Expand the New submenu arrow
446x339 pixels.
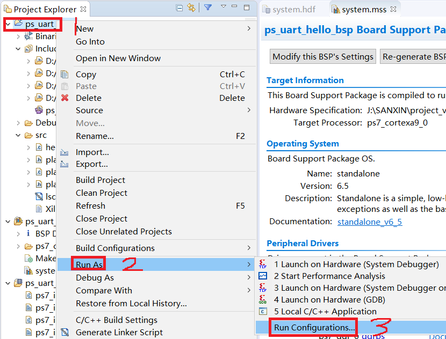tap(248, 28)
